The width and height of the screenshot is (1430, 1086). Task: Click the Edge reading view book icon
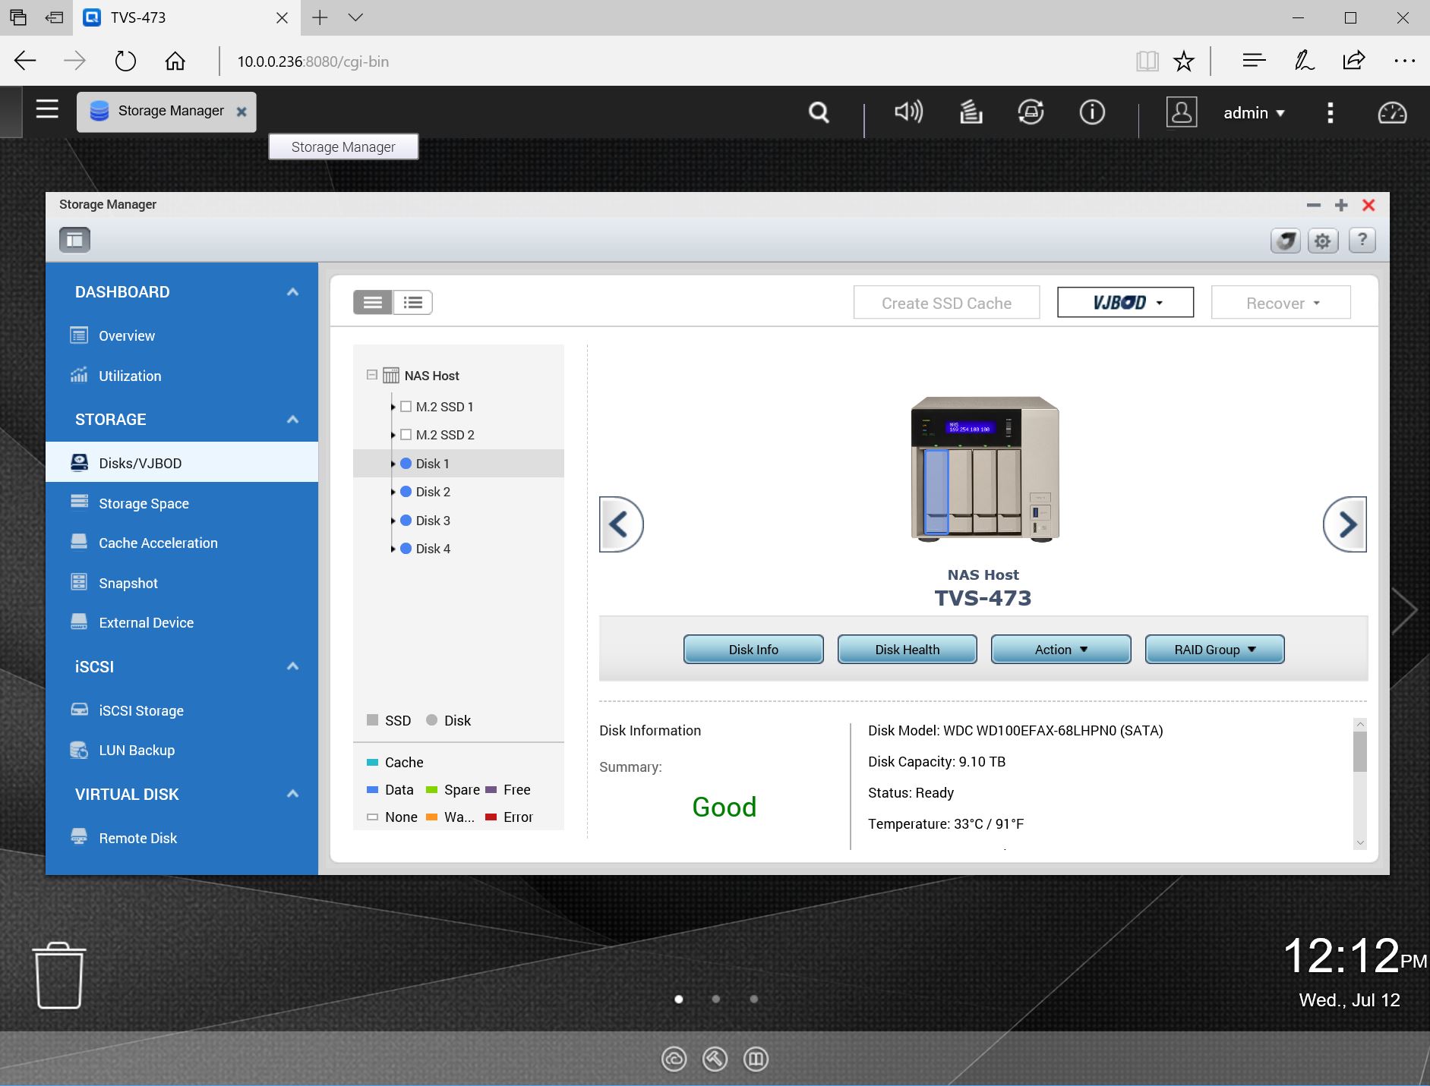(x=1147, y=61)
